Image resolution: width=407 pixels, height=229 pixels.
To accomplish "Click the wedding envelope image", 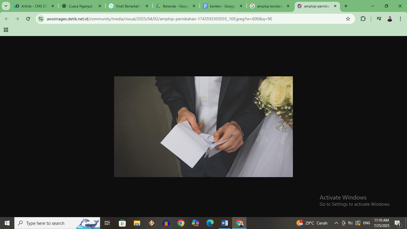I will tap(203, 127).
